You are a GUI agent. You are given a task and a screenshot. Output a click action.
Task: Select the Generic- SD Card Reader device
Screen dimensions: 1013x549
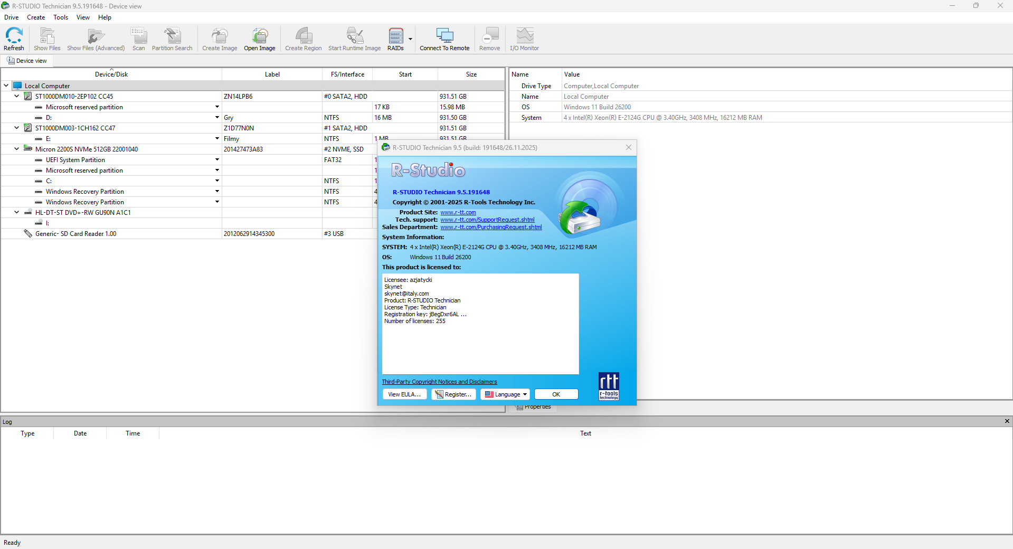(75, 234)
